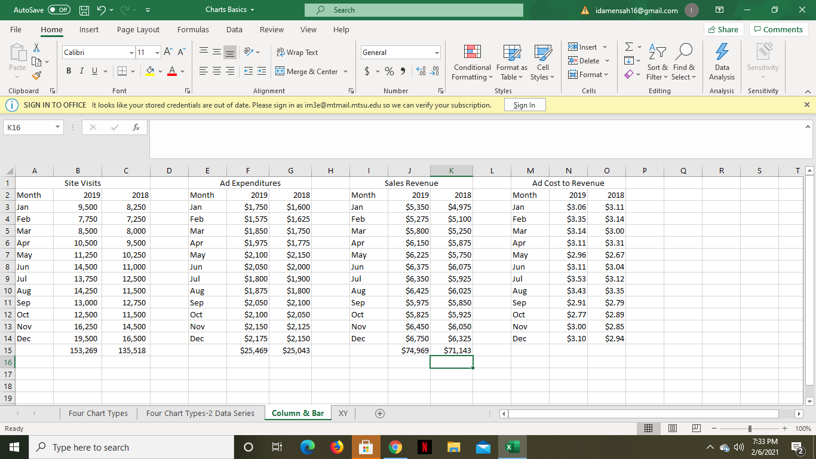The width and height of the screenshot is (816, 459).
Task: Add a new sheet with plus icon
Action: tap(379, 414)
